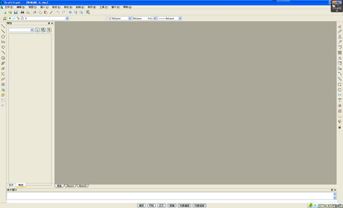This screenshot has height=208, width=343.
Task: Click the Open file toolbar icon
Action: pos(10,13)
